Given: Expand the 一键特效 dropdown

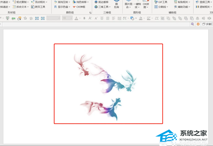Looking at the screenshot, I should click(x=137, y=5).
